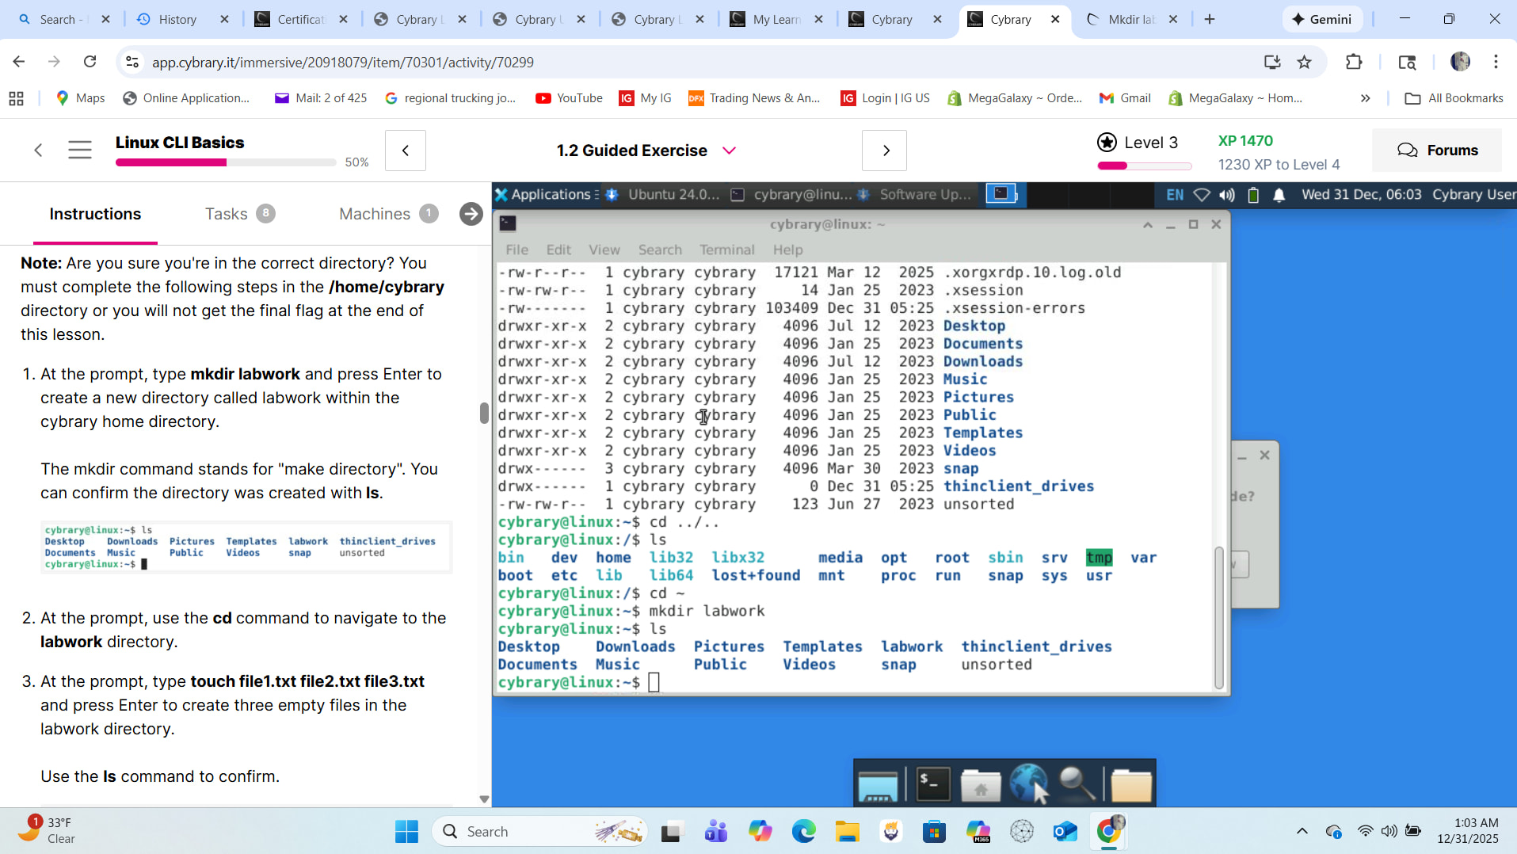1517x854 pixels.
Task: Open home folder icon in Linux dock
Action: coord(981,784)
